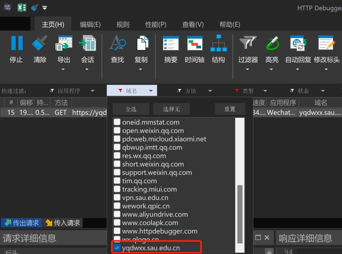Show the Timeline (时间轴) view
Screen dimensions: 342x254
[194, 43]
